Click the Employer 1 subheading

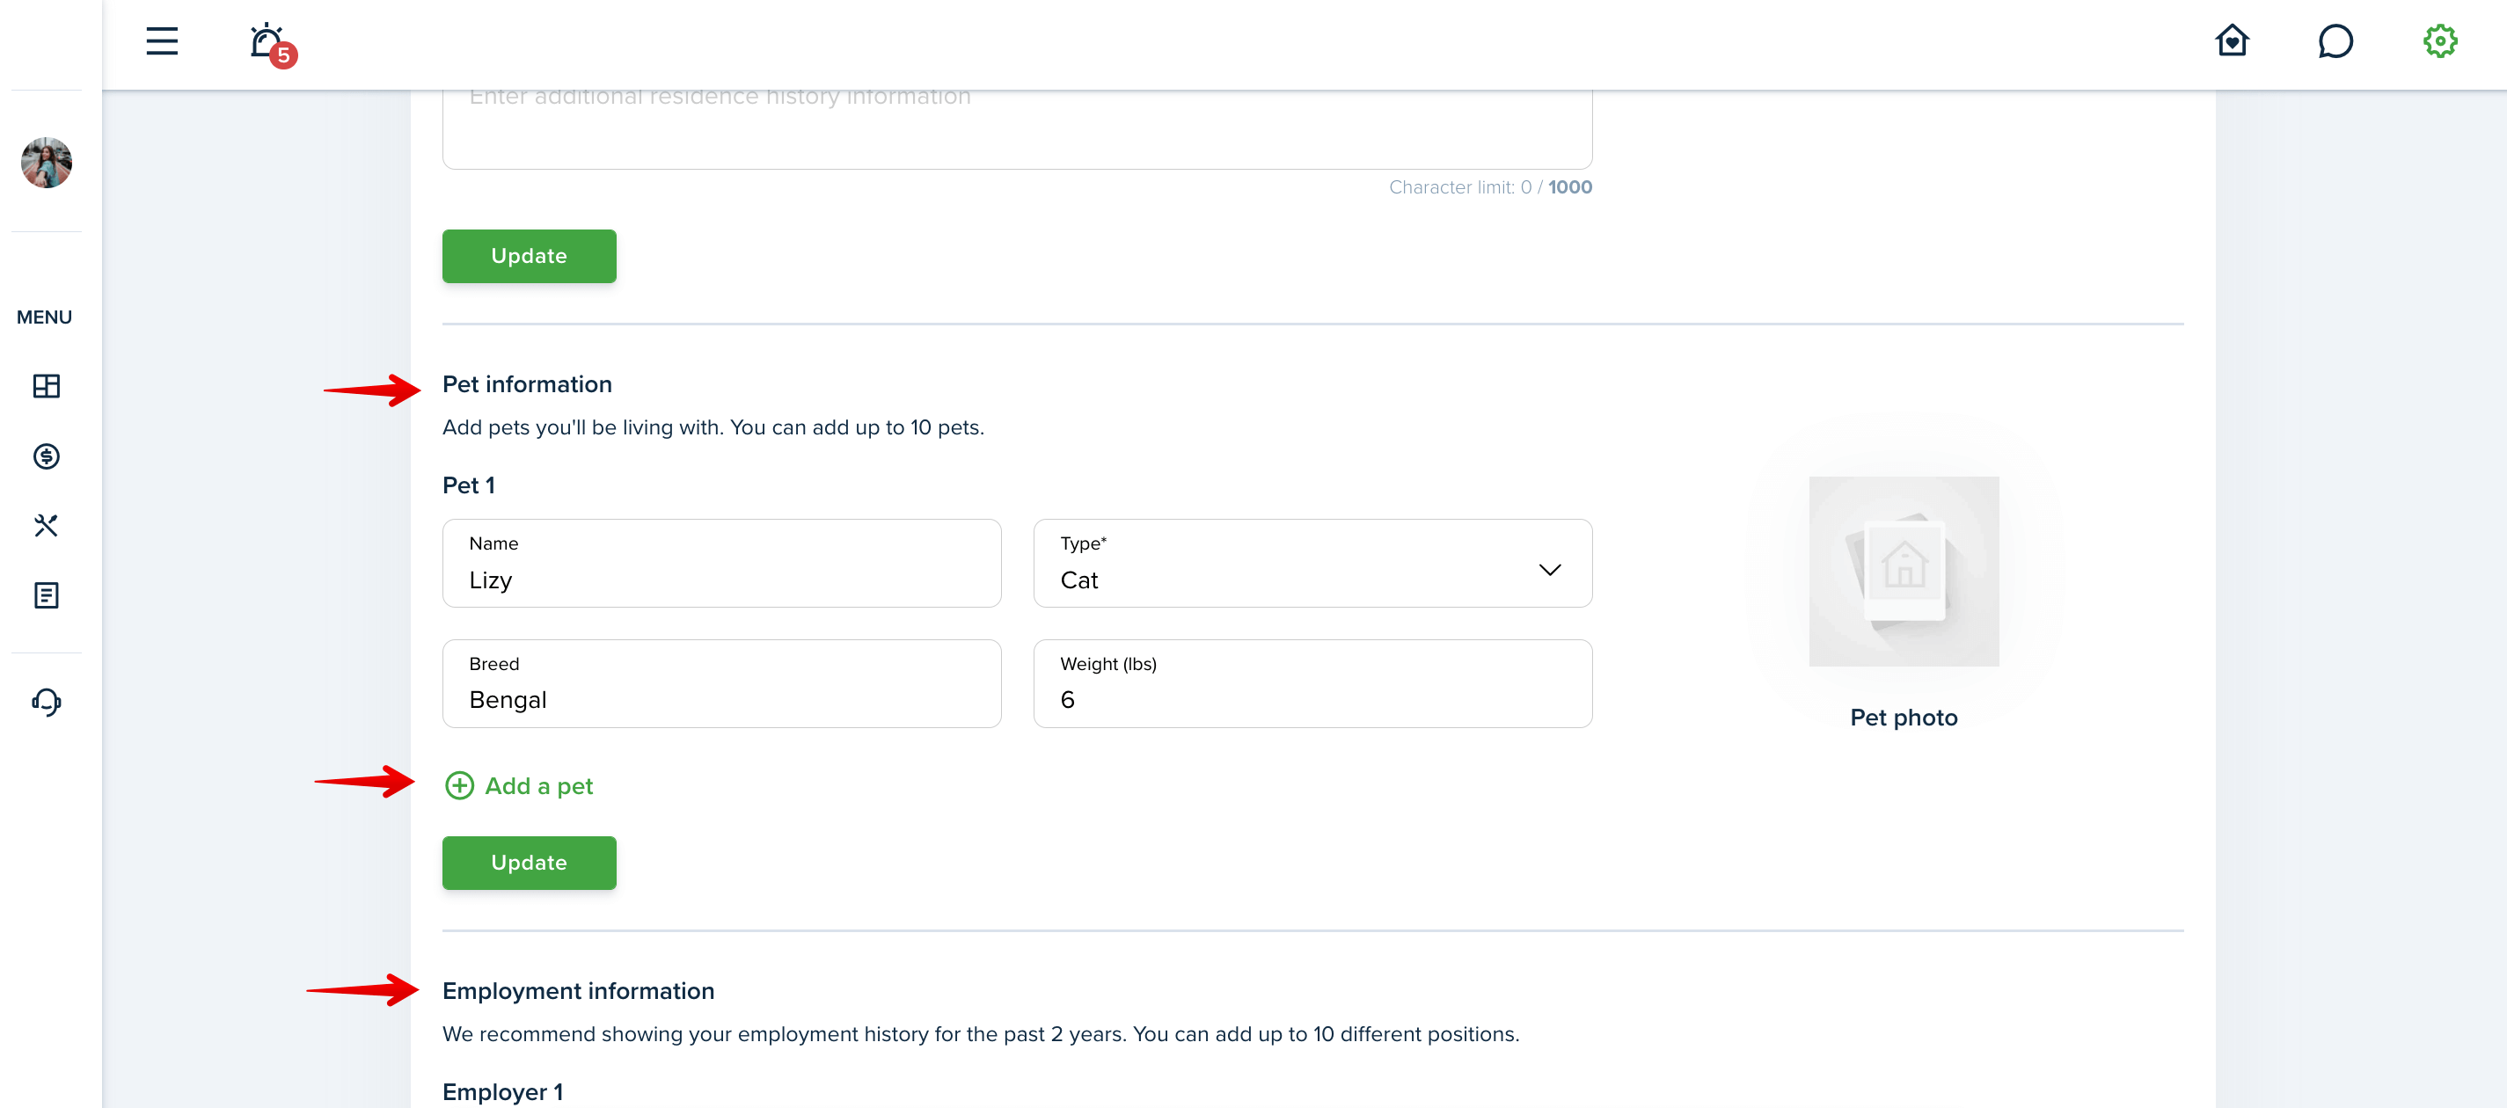point(502,1092)
